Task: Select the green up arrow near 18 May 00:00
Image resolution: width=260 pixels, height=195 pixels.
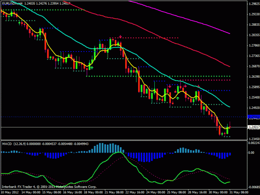Action: click(x=92, y=68)
